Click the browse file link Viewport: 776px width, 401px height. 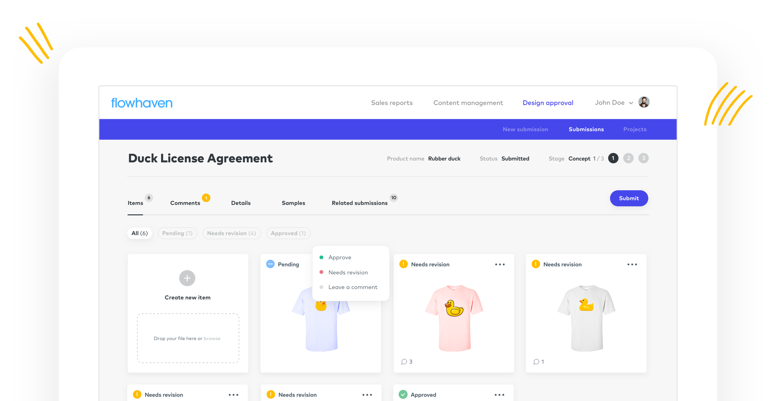[212, 339]
